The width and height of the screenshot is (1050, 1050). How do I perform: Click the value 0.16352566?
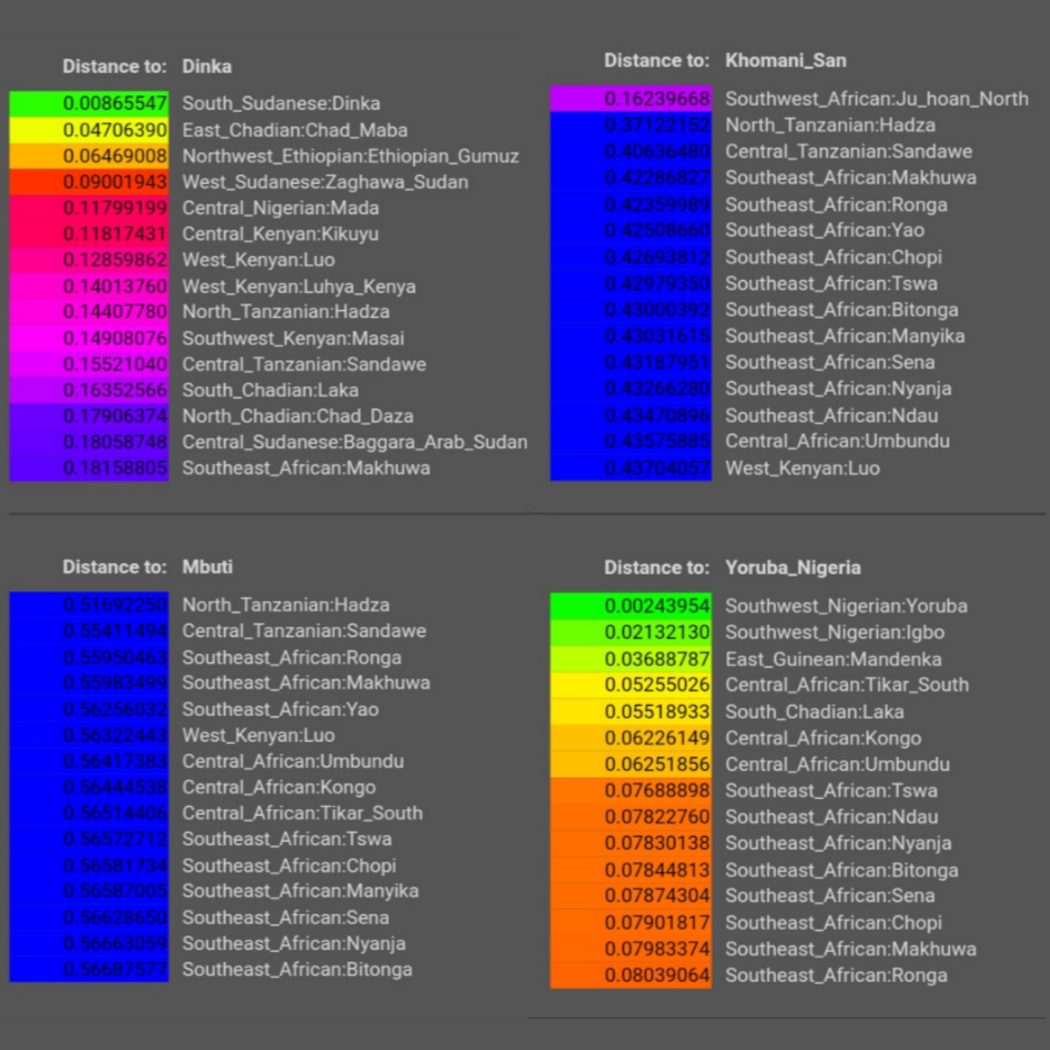[115, 390]
